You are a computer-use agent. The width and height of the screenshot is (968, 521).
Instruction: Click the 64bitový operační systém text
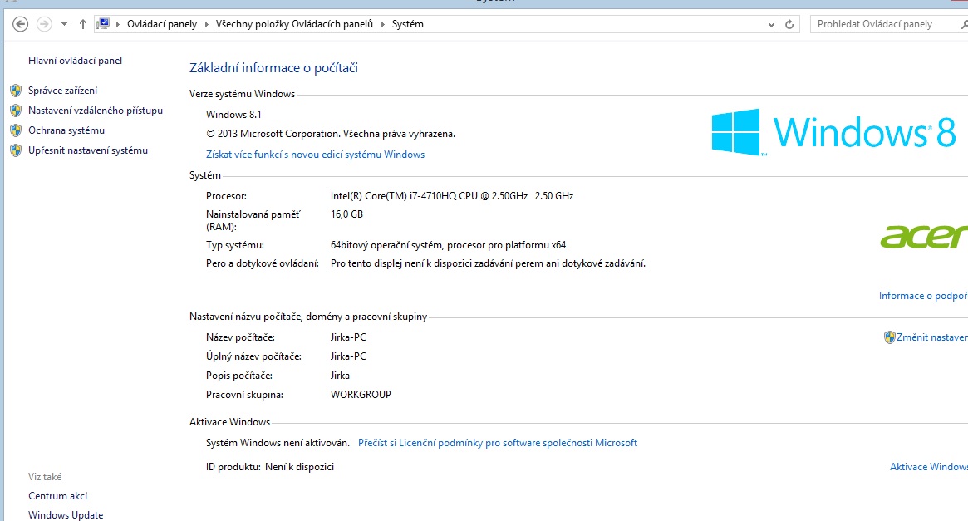coord(448,245)
